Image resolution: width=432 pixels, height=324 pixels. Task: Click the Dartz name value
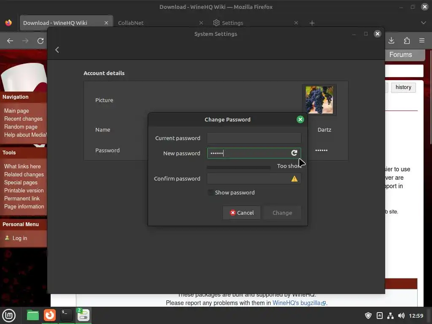point(324,130)
